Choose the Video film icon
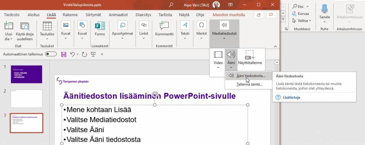The height and width of the screenshot is (145, 365). [x=218, y=55]
